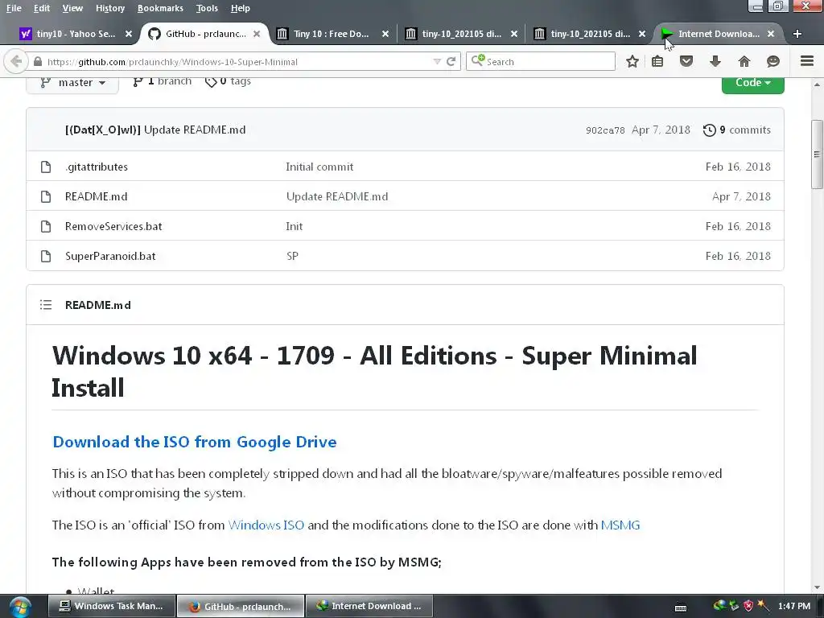This screenshot has height=618, width=824.
Task: Open commit hash 902ca78
Action: tap(605, 130)
